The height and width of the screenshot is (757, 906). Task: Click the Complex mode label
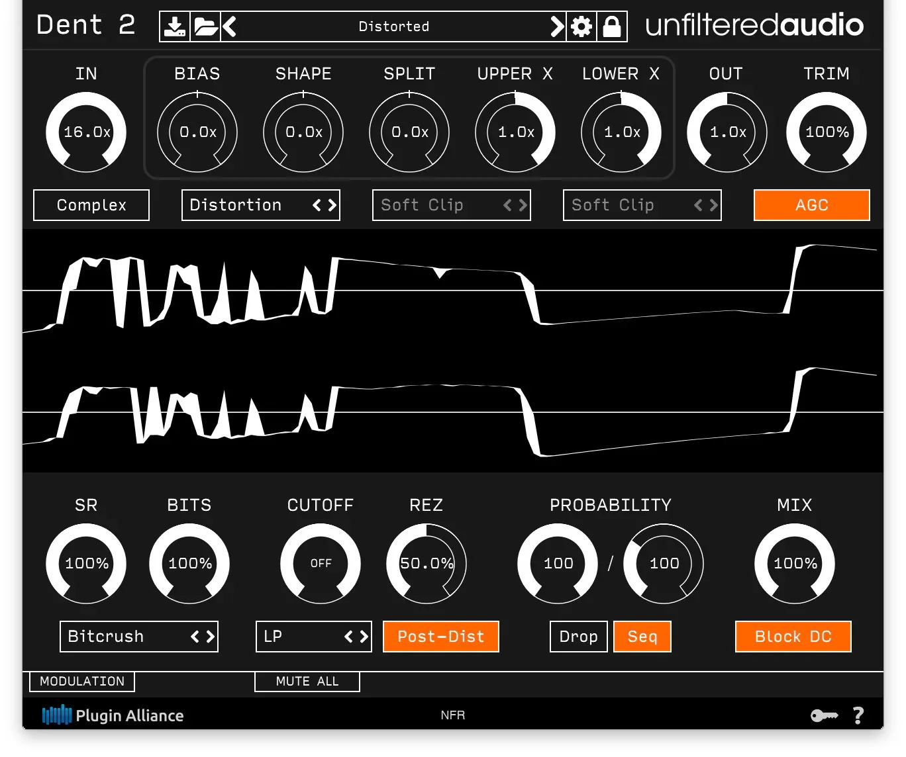coord(91,205)
